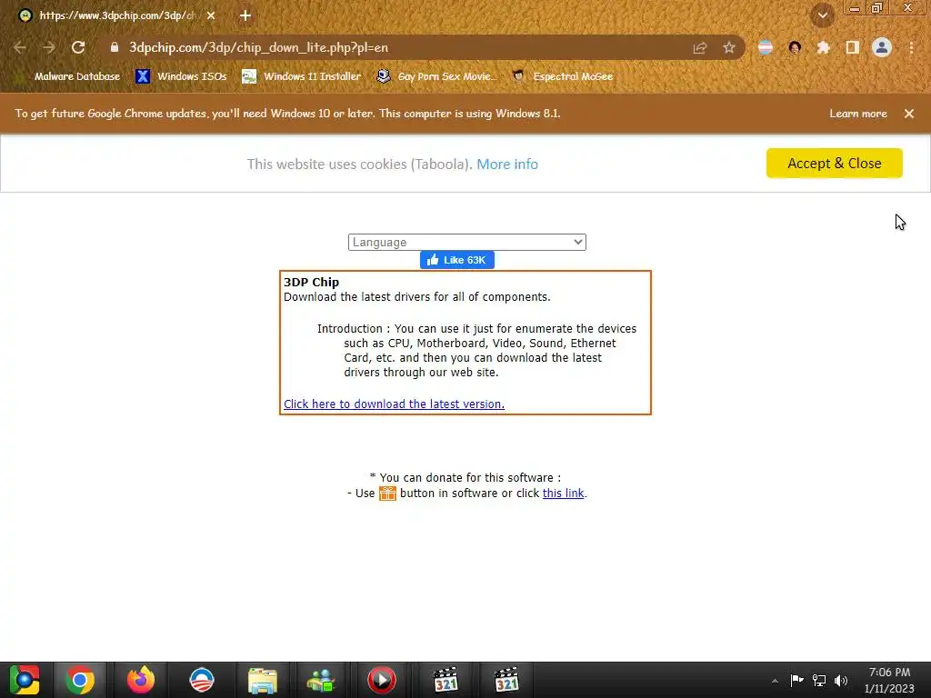Image resolution: width=931 pixels, height=698 pixels.
Task: Show hidden tray icons arrow
Action: tap(775, 681)
